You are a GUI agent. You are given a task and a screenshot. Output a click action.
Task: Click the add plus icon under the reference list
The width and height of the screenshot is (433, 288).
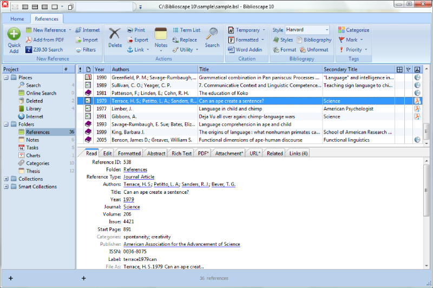point(84,278)
